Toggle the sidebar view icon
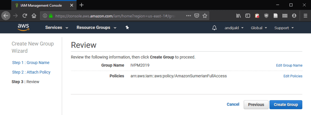 pos(248,16)
